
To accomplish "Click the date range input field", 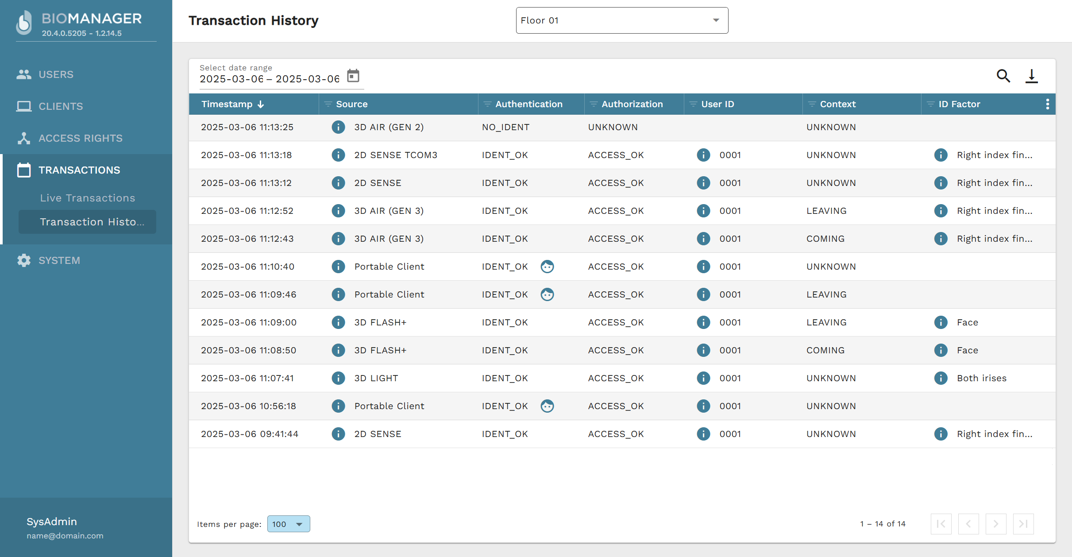I will (x=269, y=79).
